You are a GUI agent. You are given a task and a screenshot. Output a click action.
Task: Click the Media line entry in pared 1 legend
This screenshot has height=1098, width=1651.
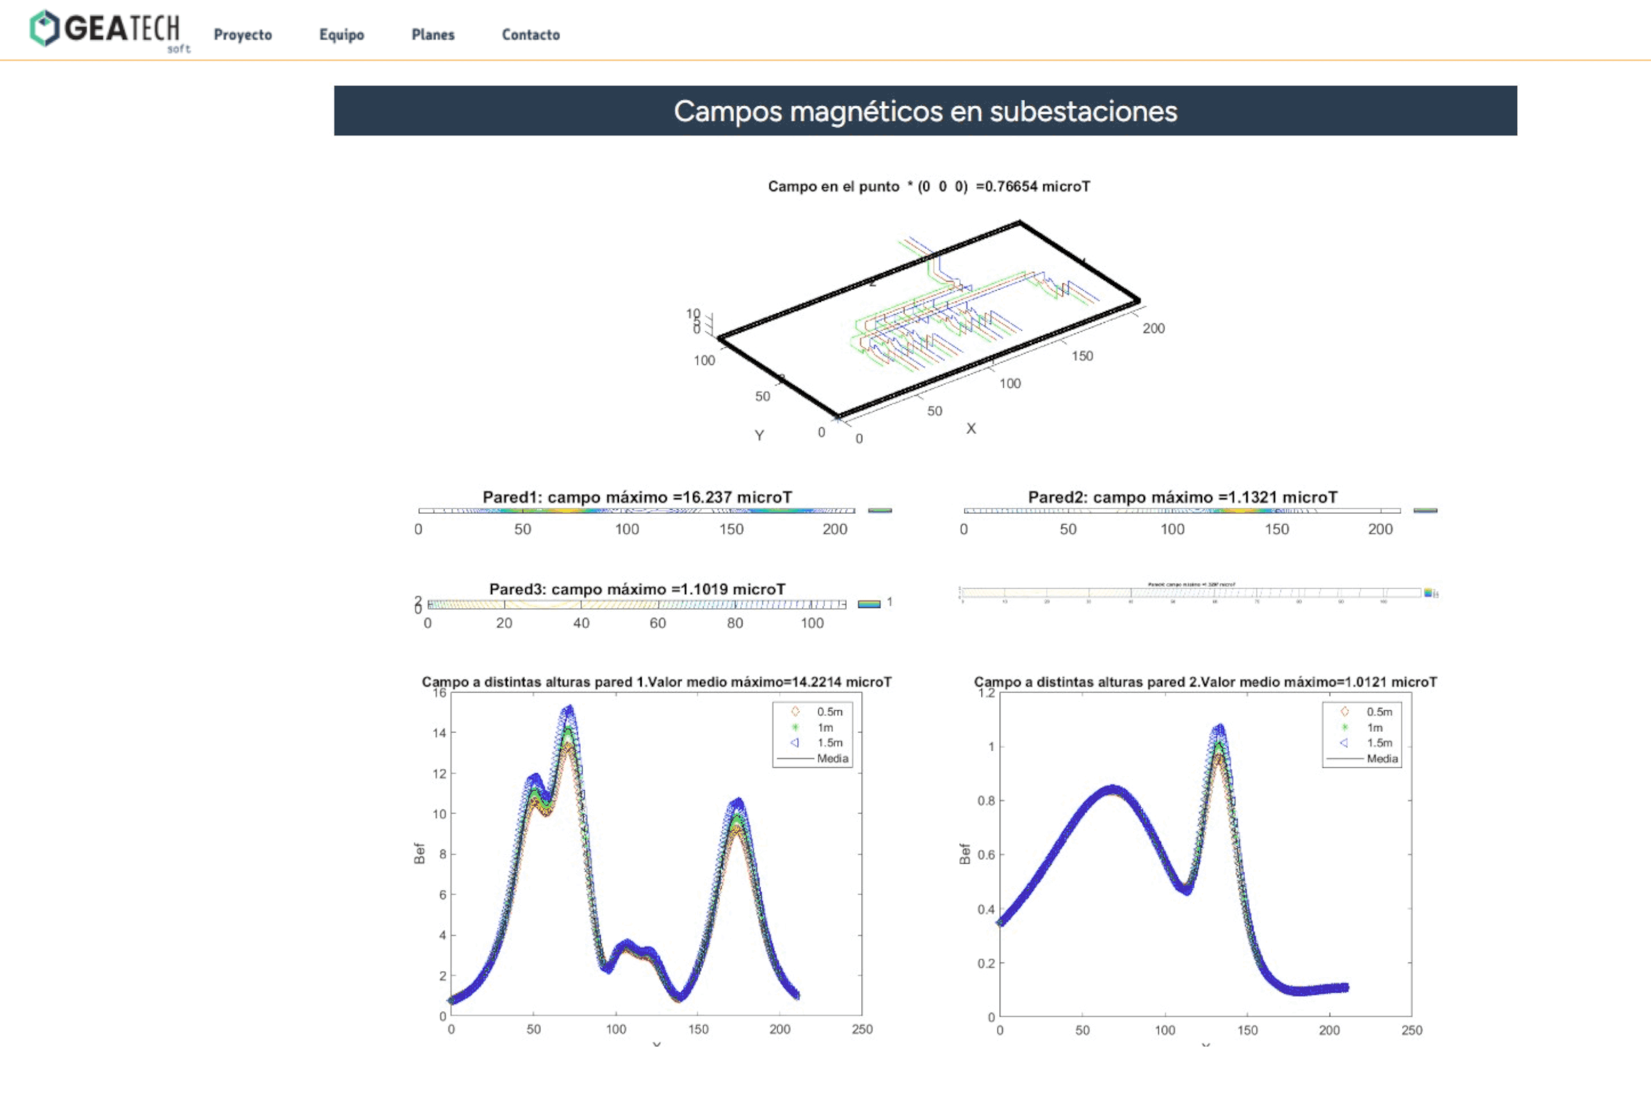796,759
